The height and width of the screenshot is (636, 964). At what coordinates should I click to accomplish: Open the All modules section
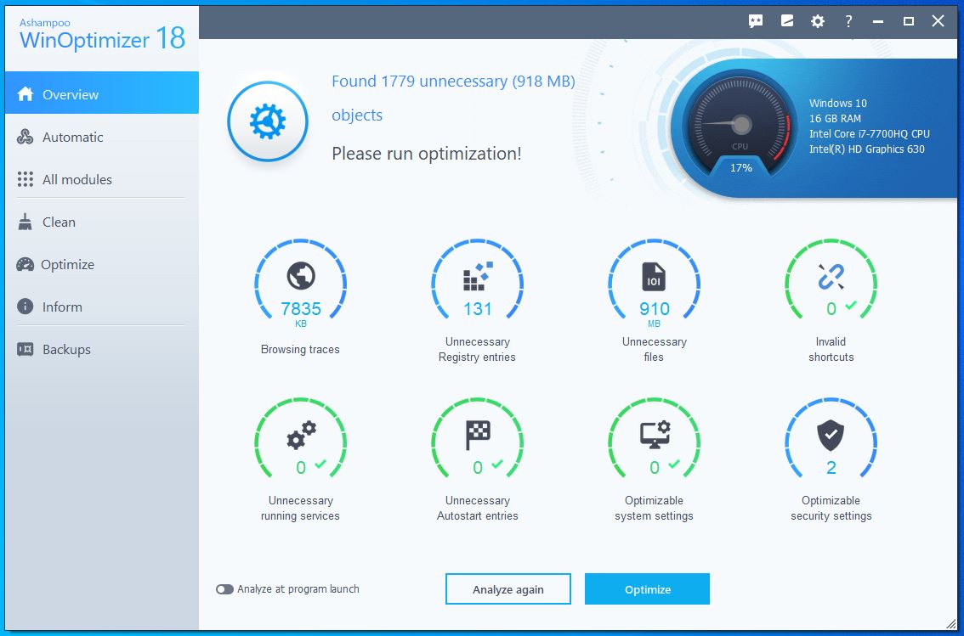(76, 179)
